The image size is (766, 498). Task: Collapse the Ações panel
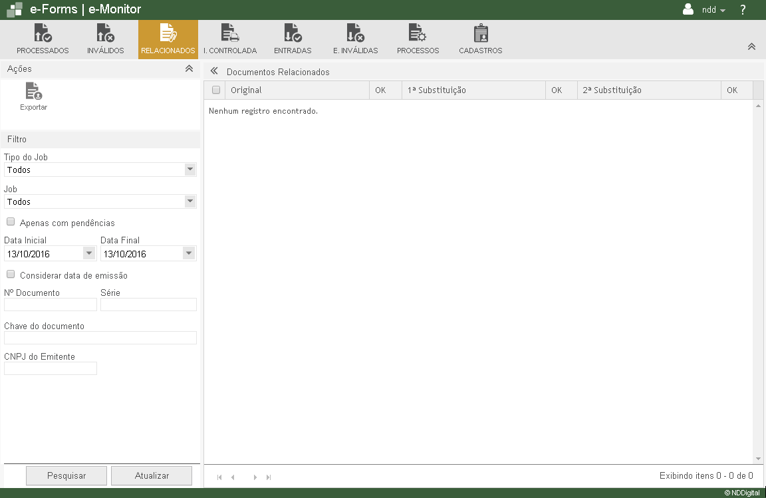tap(189, 68)
